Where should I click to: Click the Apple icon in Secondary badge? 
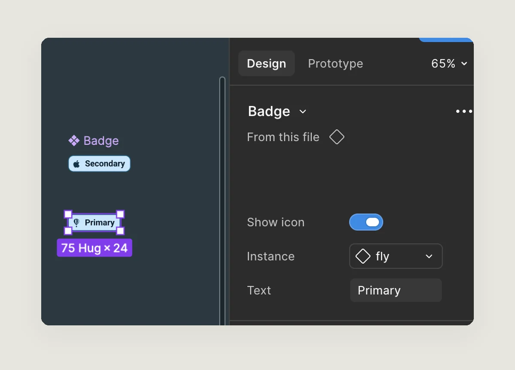point(76,164)
